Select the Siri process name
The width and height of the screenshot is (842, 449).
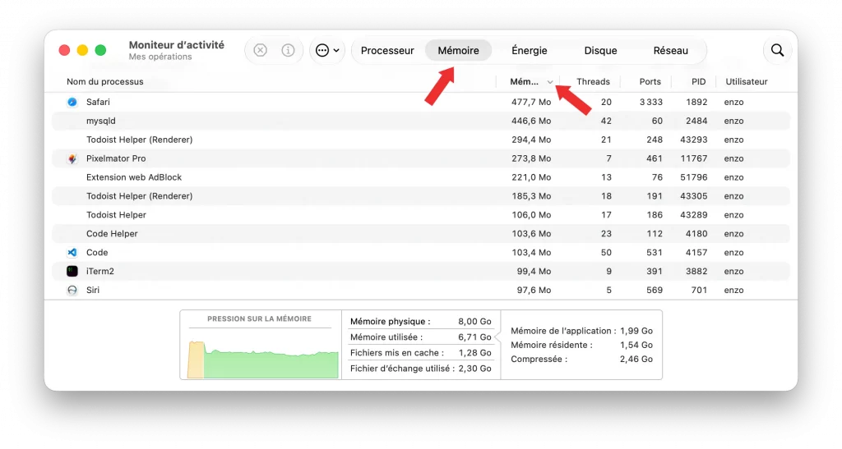(x=93, y=290)
